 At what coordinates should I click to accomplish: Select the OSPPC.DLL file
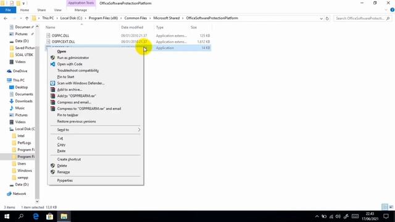tap(60, 36)
